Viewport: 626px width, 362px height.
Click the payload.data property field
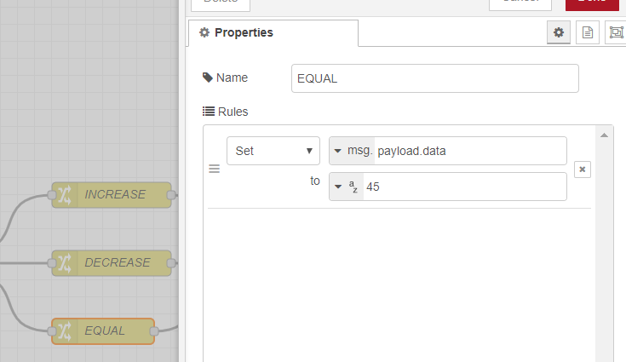click(469, 151)
